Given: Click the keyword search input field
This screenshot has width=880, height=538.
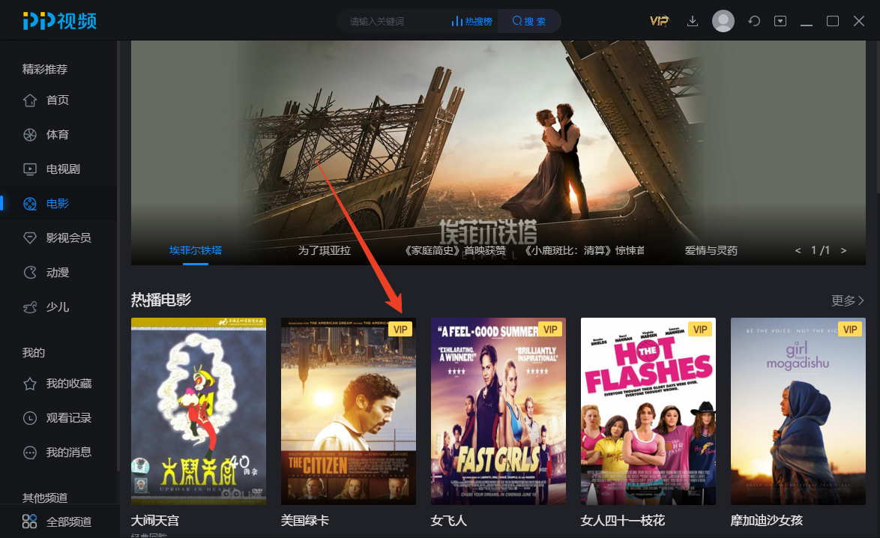Looking at the screenshot, I should (x=393, y=21).
